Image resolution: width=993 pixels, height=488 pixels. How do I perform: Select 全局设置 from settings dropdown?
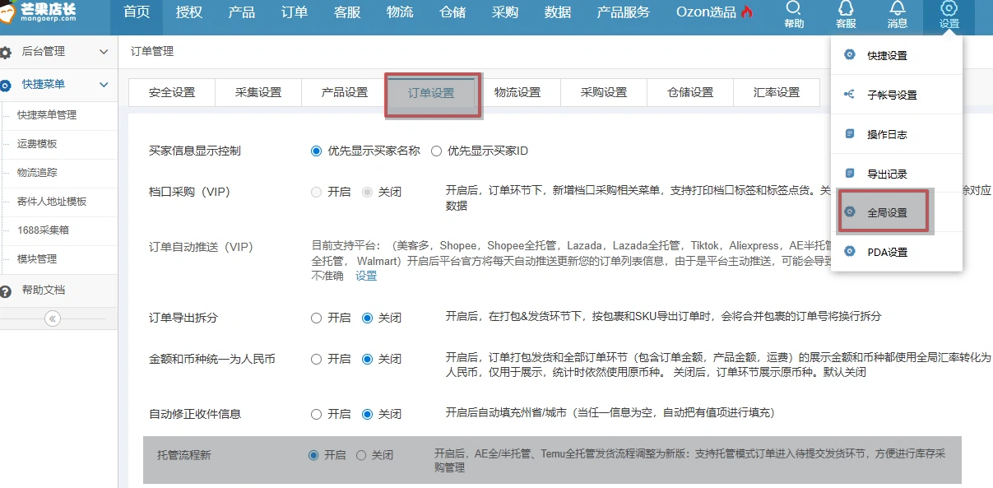tap(887, 212)
